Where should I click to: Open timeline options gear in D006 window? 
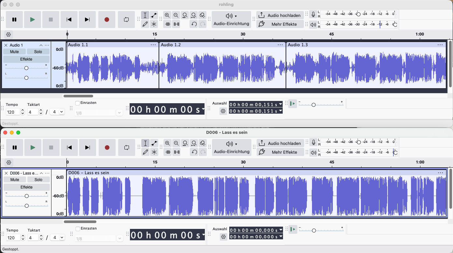pyautogui.click(x=9, y=162)
